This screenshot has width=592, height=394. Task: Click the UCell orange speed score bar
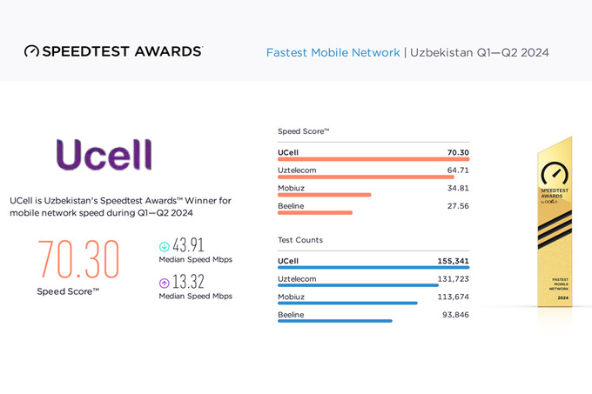pos(373,159)
